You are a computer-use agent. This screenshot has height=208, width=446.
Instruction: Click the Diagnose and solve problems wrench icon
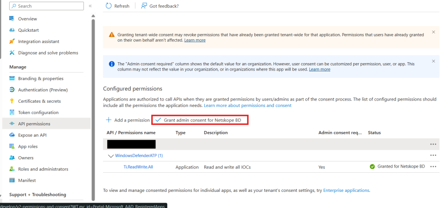tap(12, 53)
